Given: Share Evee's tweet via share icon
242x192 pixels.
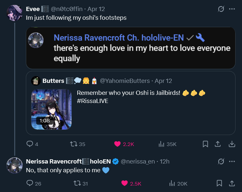Looking at the screenshot, I should (218, 144).
